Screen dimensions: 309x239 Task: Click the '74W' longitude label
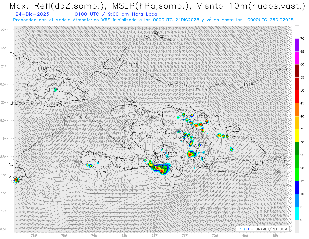point(94,236)
